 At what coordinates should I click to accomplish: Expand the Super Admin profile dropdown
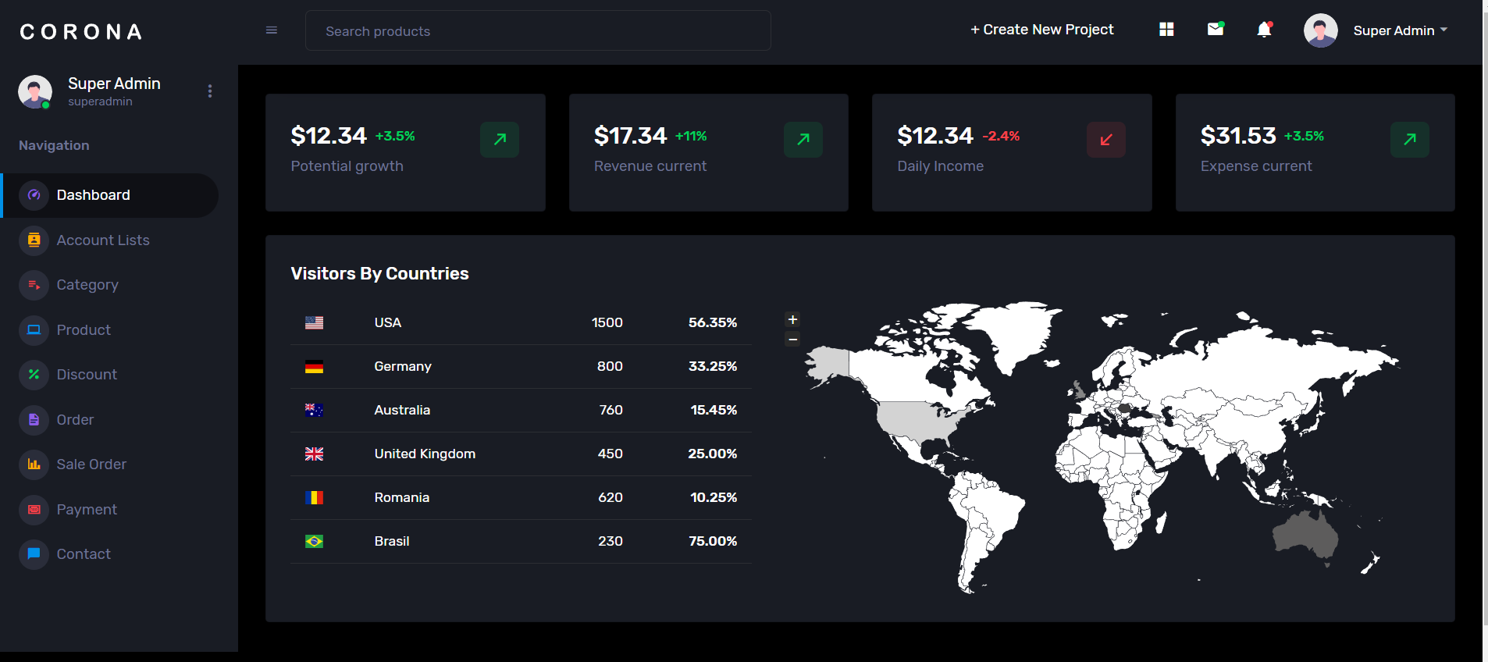click(x=1400, y=30)
